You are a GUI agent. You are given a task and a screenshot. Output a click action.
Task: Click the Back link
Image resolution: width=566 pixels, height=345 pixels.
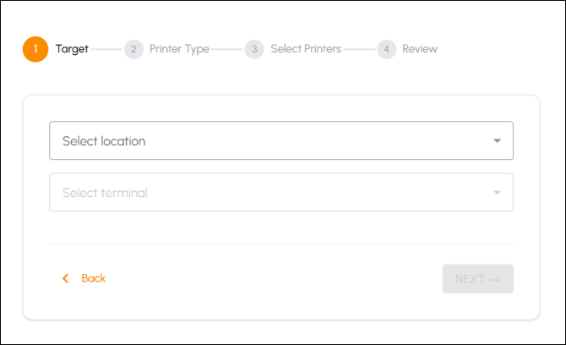coord(93,278)
